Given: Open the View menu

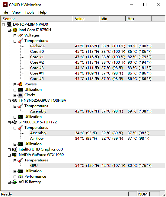Looking at the screenshot, I should tap(16, 12).
